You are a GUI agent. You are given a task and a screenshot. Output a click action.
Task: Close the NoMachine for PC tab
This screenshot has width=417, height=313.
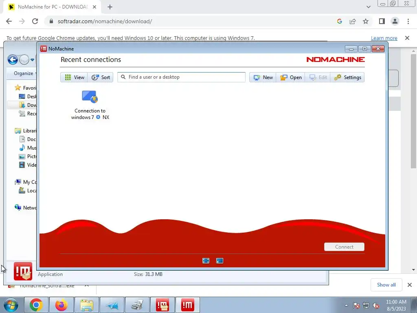[94, 7]
